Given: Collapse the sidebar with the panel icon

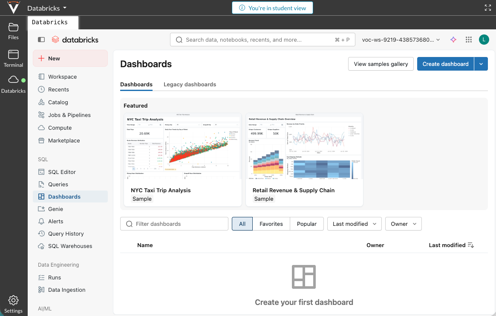Looking at the screenshot, I should (41, 40).
